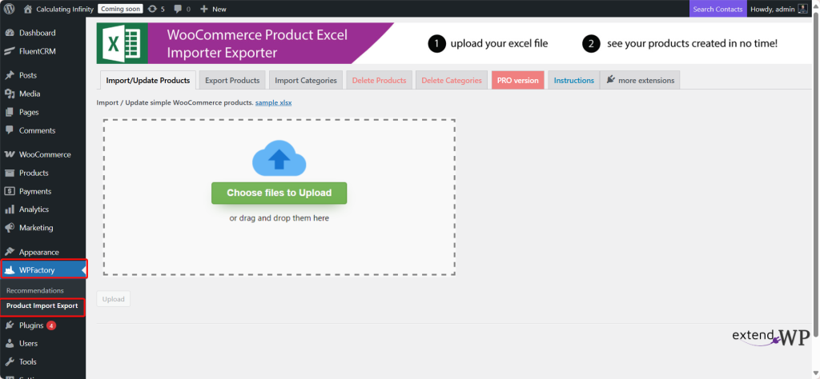820x379 pixels.
Task: Open the Delete Products tab
Action: click(379, 81)
